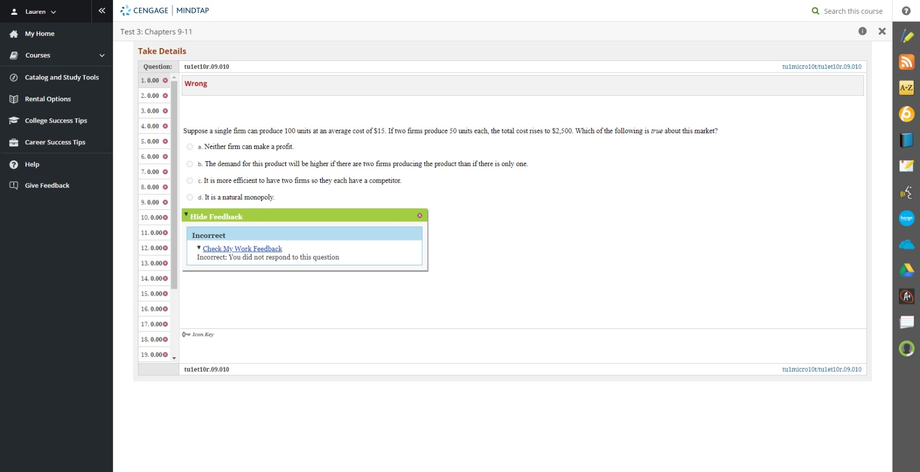This screenshot has width=920, height=472.
Task: Open the Google Drive app icon
Action: pos(906,270)
